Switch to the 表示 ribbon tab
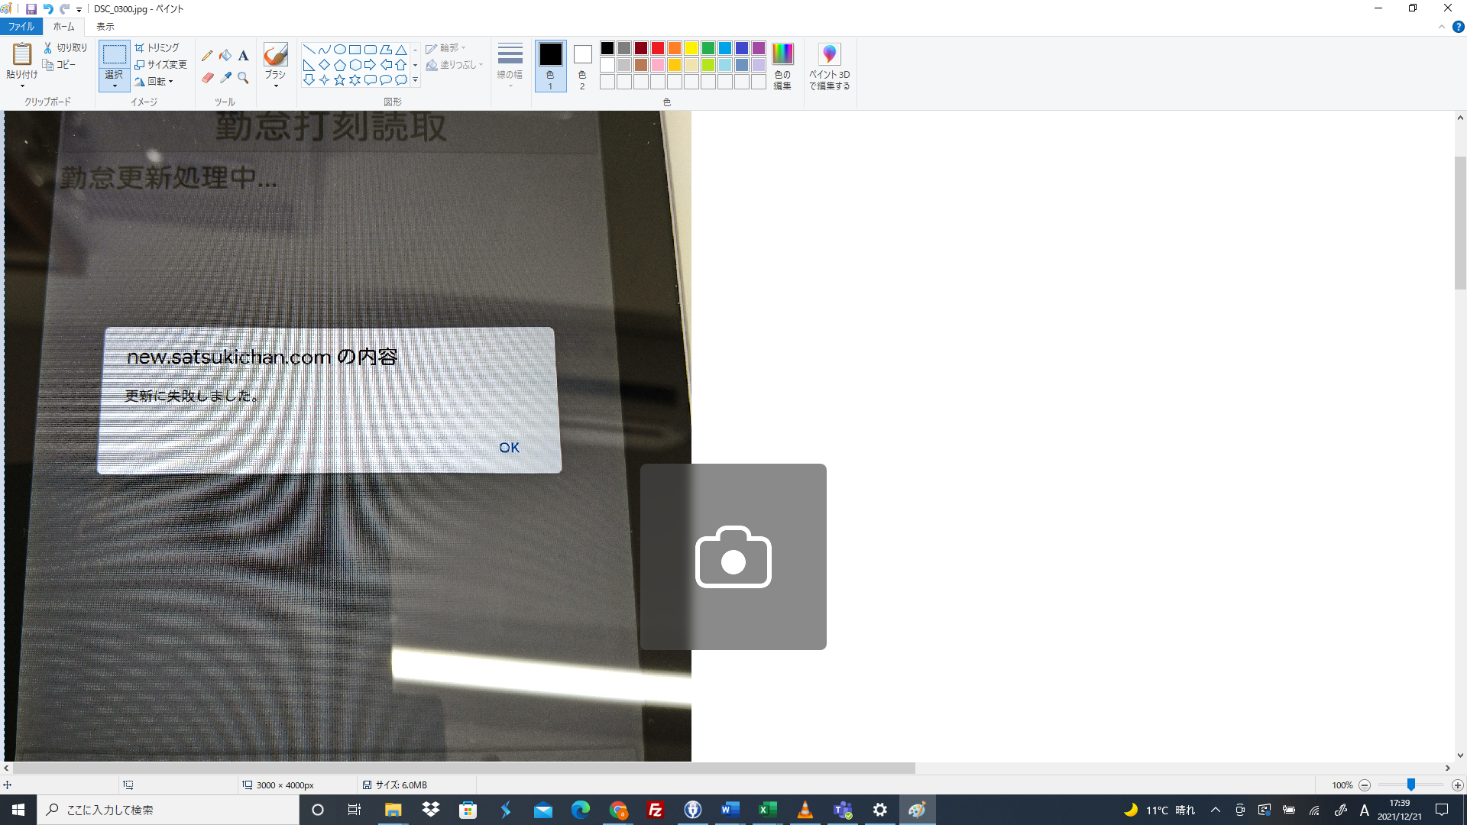Screen dimensions: 1467x825 [105, 27]
